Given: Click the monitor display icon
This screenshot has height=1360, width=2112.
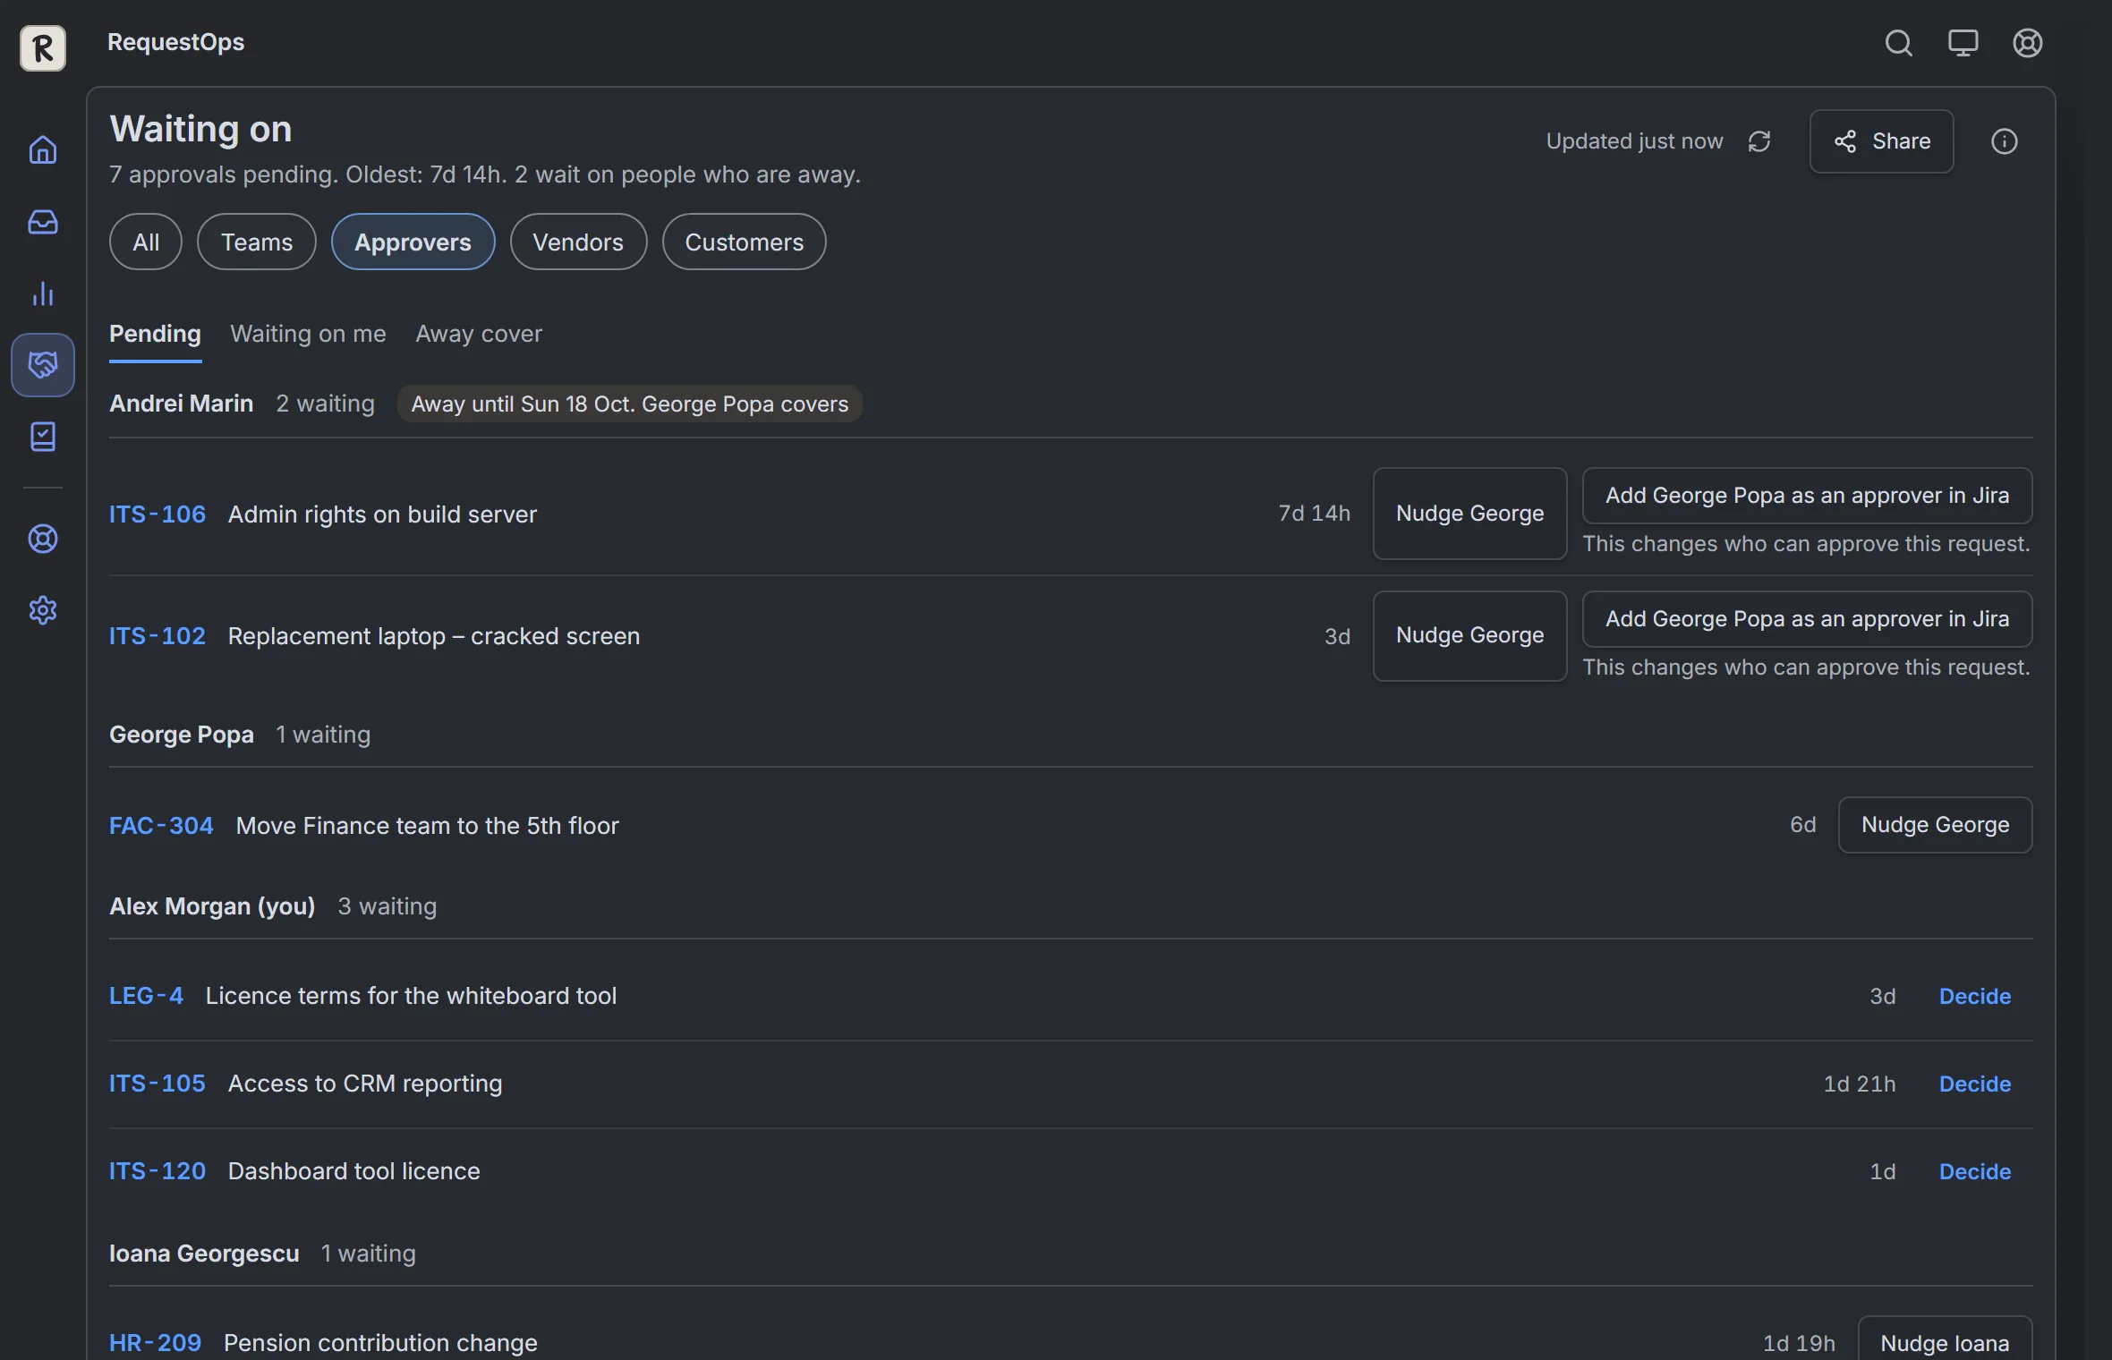Looking at the screenshot, I should click(1963, 43).
